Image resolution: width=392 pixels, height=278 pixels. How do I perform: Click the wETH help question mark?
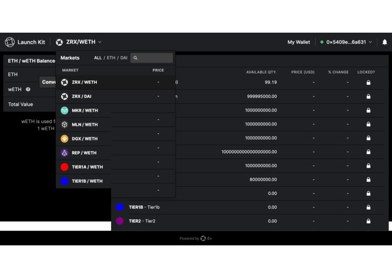point(28,89)
